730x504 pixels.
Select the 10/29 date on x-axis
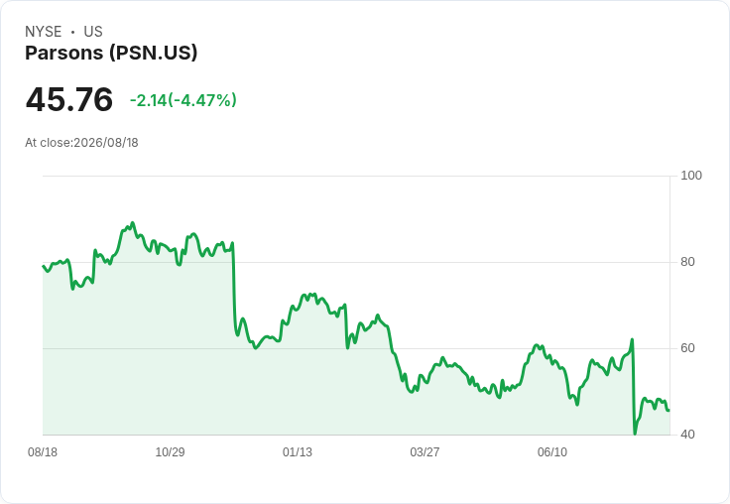pyautogui.click(x=170, y=452)
